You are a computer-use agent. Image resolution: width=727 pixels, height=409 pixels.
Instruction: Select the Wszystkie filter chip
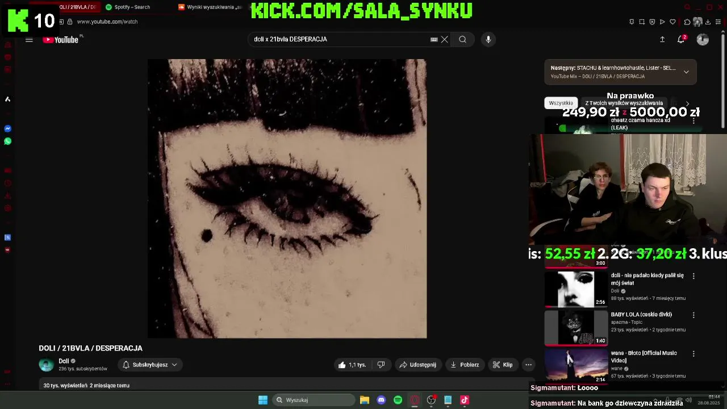[x=561, y=103]
